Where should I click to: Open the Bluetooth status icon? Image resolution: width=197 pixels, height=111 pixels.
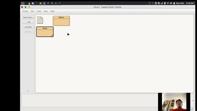pyautogui.click(x=165, y=3)
